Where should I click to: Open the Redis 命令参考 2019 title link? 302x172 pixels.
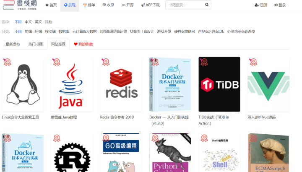[117, 117]
